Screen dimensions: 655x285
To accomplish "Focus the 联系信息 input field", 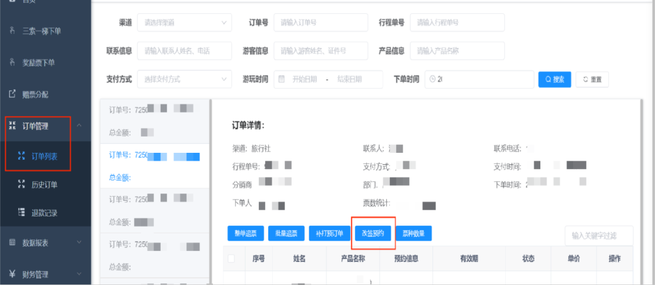I will click(x=184, y=51).
